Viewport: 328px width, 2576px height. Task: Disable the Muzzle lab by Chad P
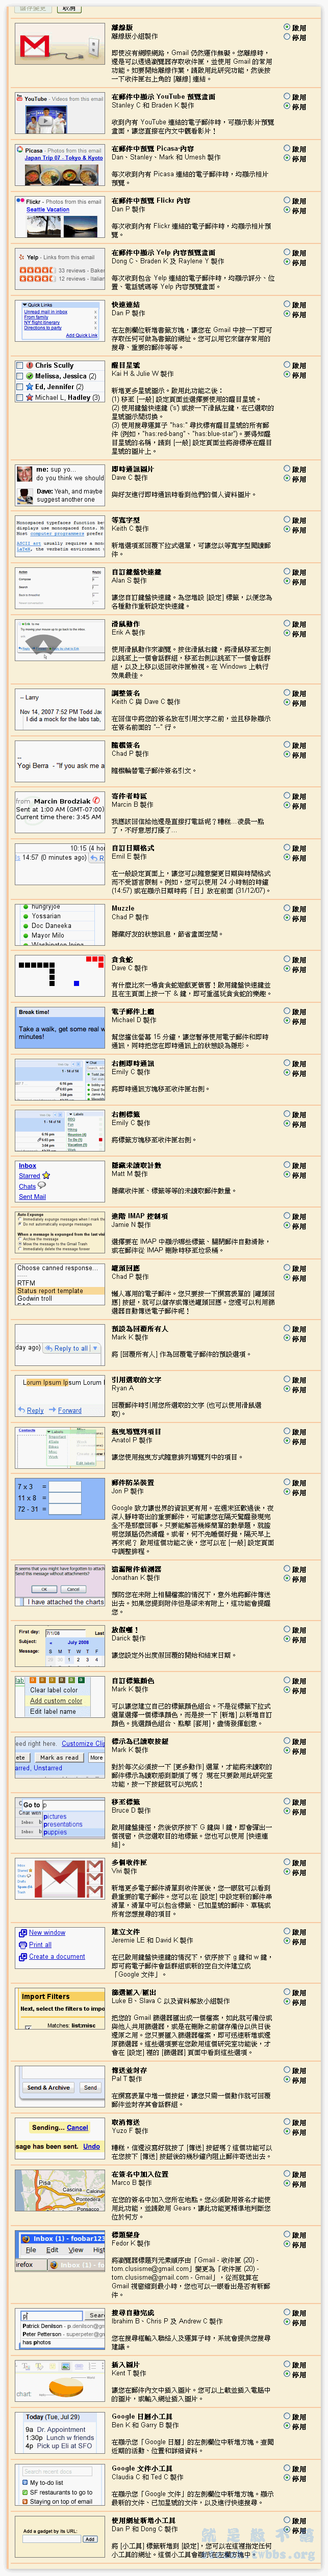click(x=286, y=918)
